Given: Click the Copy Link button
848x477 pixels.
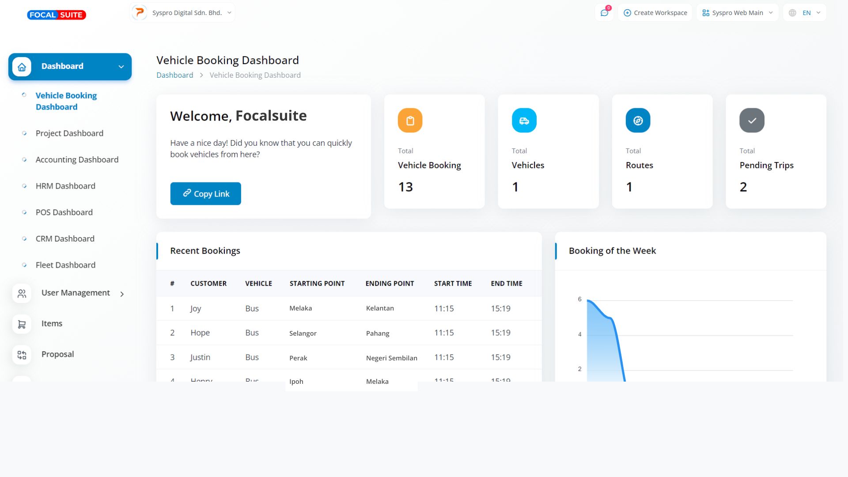Looking at the screenshot, I should [205, 194].
